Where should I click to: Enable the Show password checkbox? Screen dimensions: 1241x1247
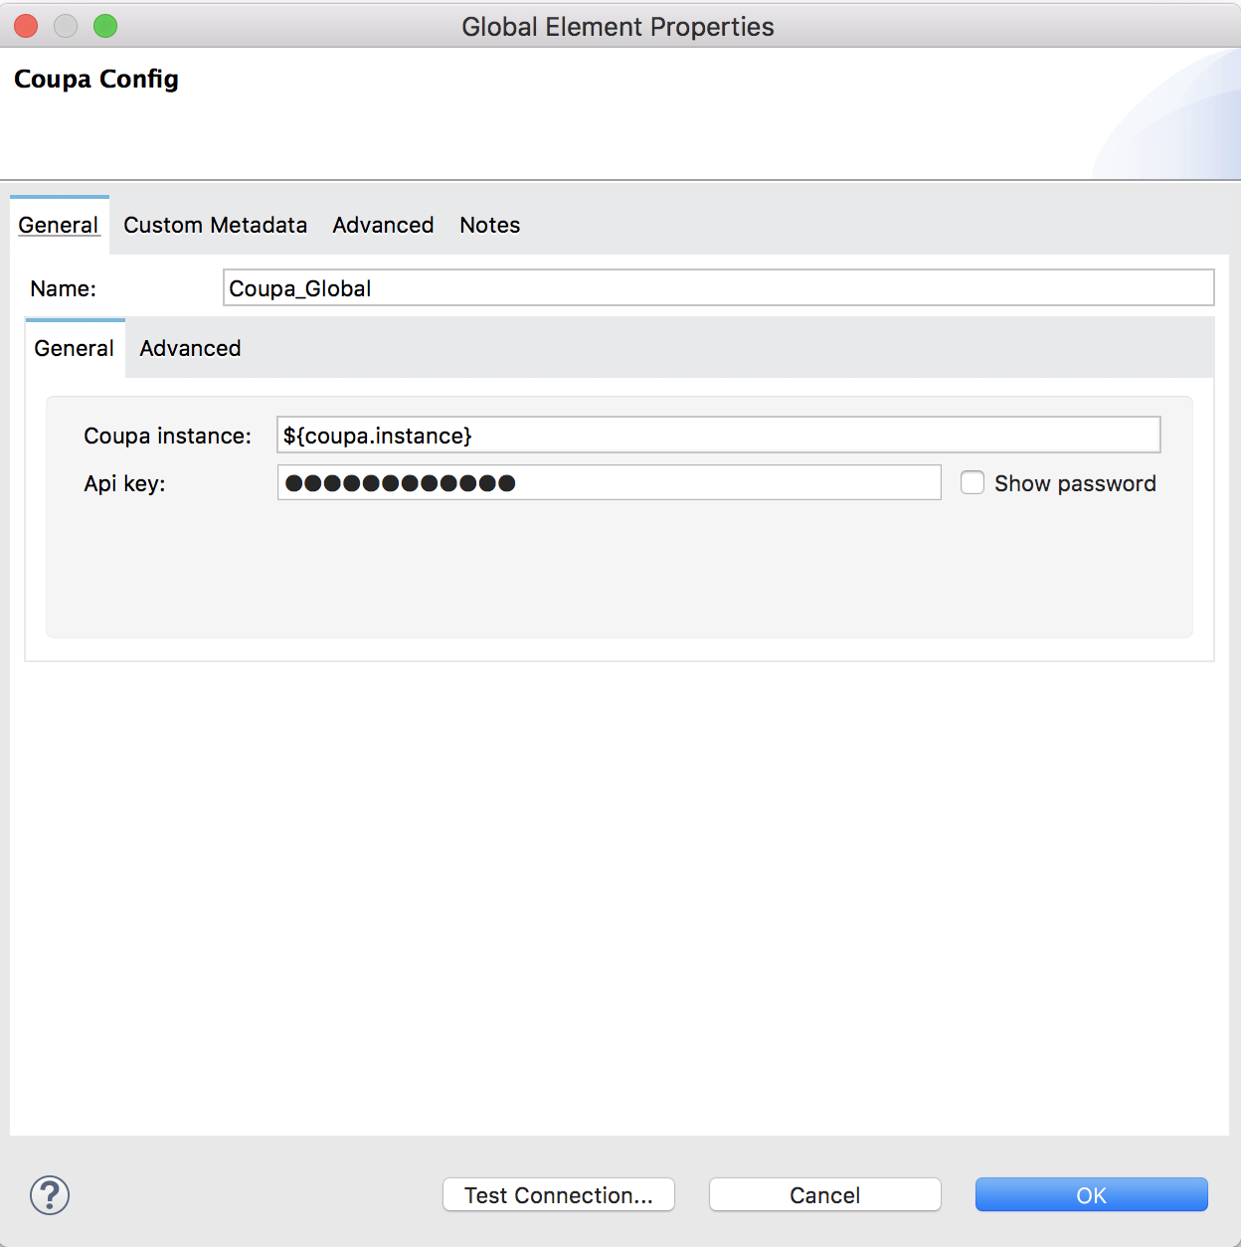click(973, 483)
